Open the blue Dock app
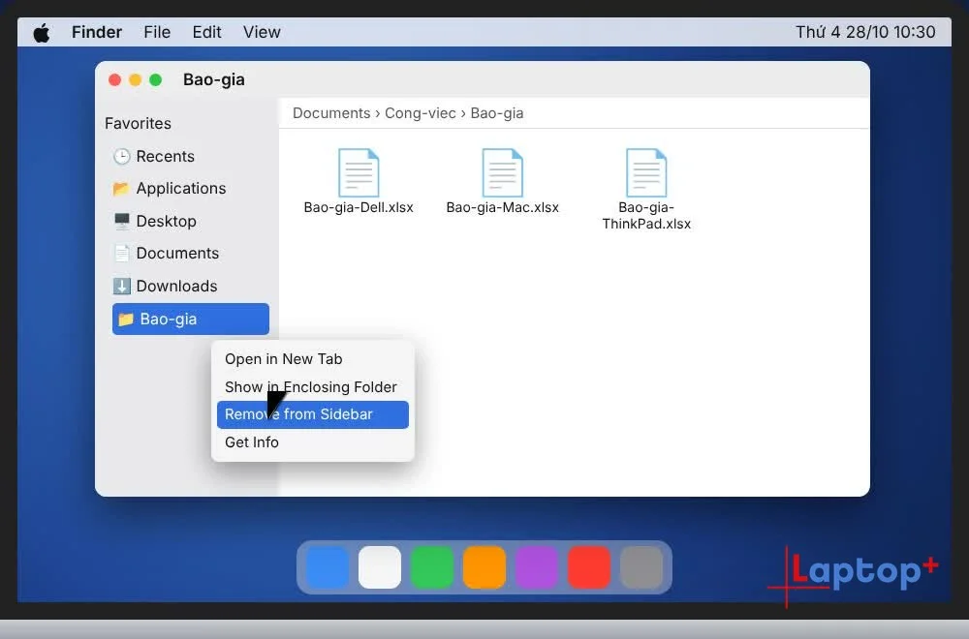 (327, 566)
